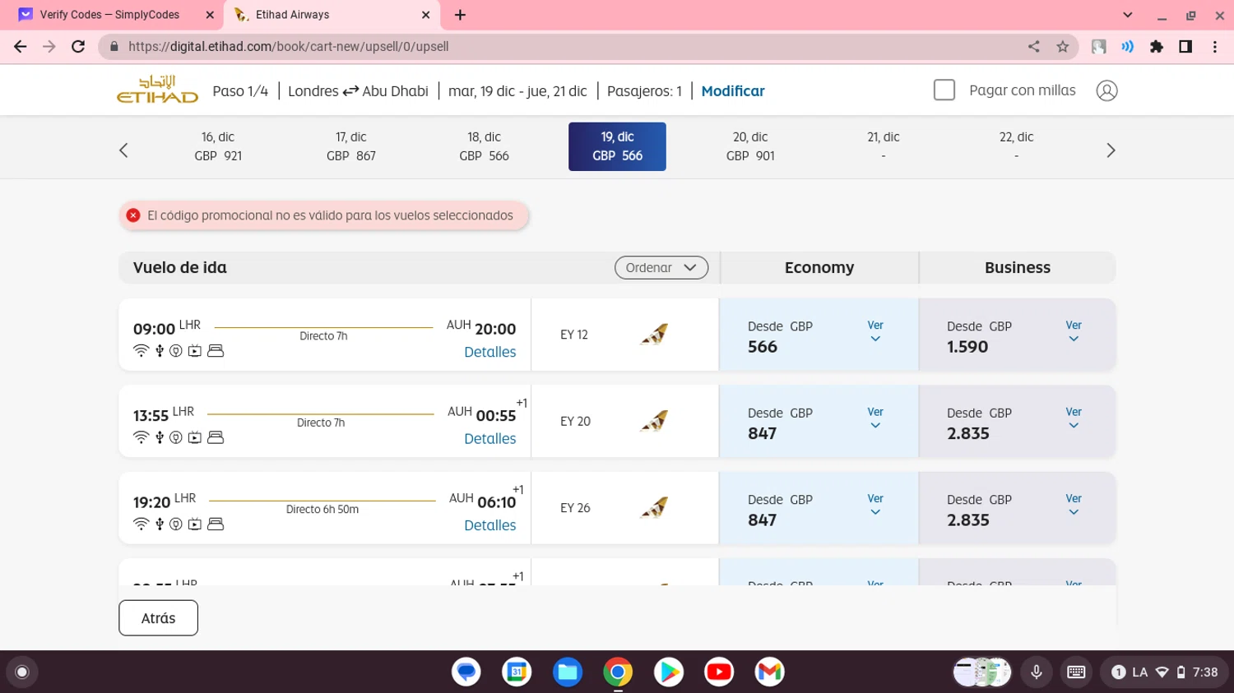The image size is (1234, 693).
Task: Click the Wi-Fi amenity icon for the 09:00 flight
Action: 141,351
